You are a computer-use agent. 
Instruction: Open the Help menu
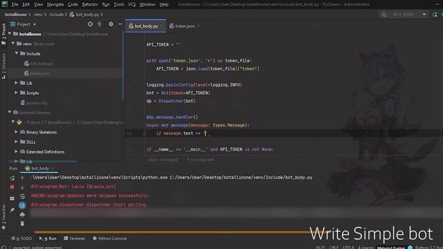click(x=164, y=5)
